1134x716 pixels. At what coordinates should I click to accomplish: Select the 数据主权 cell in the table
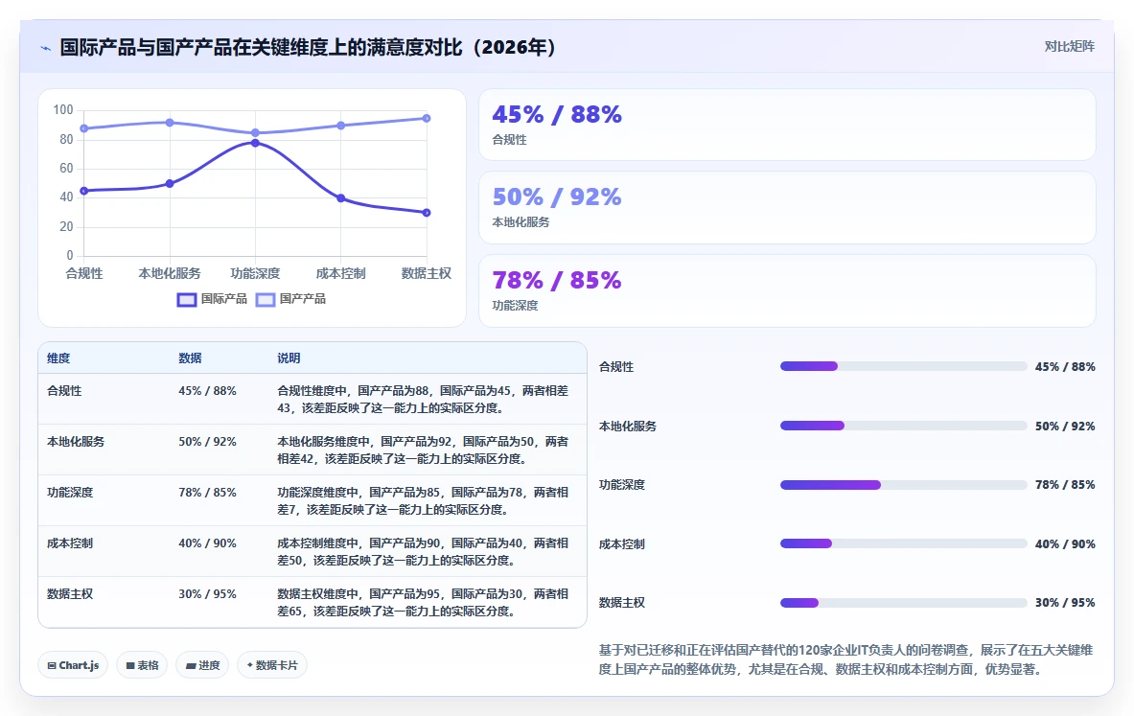(70, 593)
